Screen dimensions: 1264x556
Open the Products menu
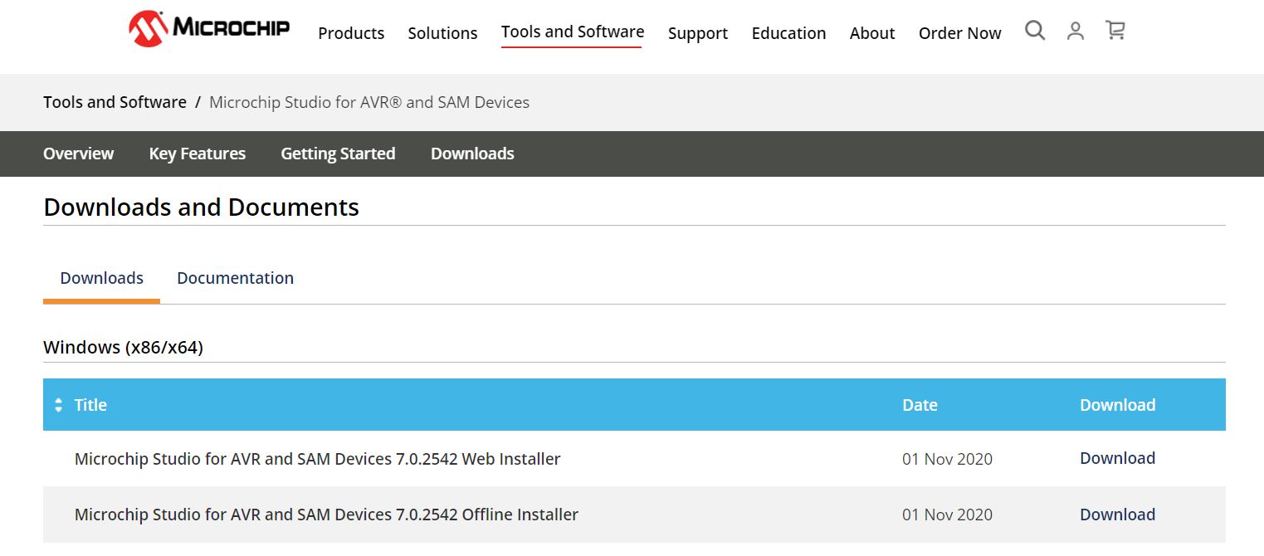351,33
